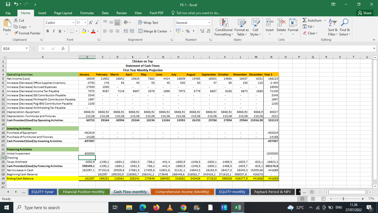
Task: Open the File tab
Action: coord(8,13)
